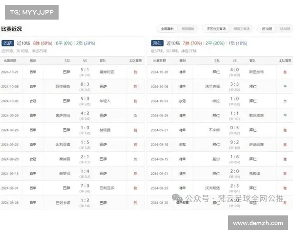293x235 pixels.
Task: Click the 2024-09-26 date cell
Action: (x=10, y=130)
